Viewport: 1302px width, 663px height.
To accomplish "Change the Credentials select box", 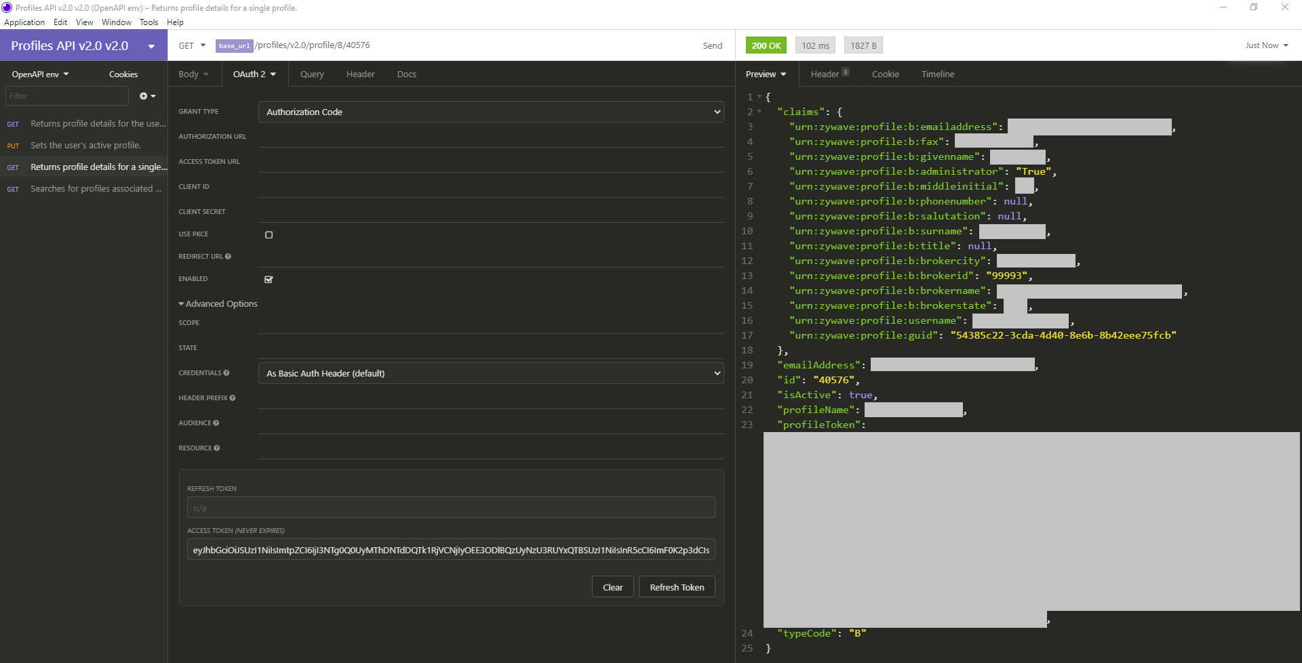I will 491,373.
